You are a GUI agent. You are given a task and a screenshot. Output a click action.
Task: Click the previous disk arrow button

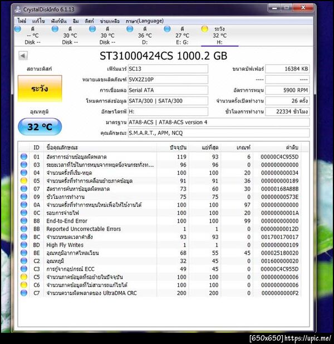point(23,56)
